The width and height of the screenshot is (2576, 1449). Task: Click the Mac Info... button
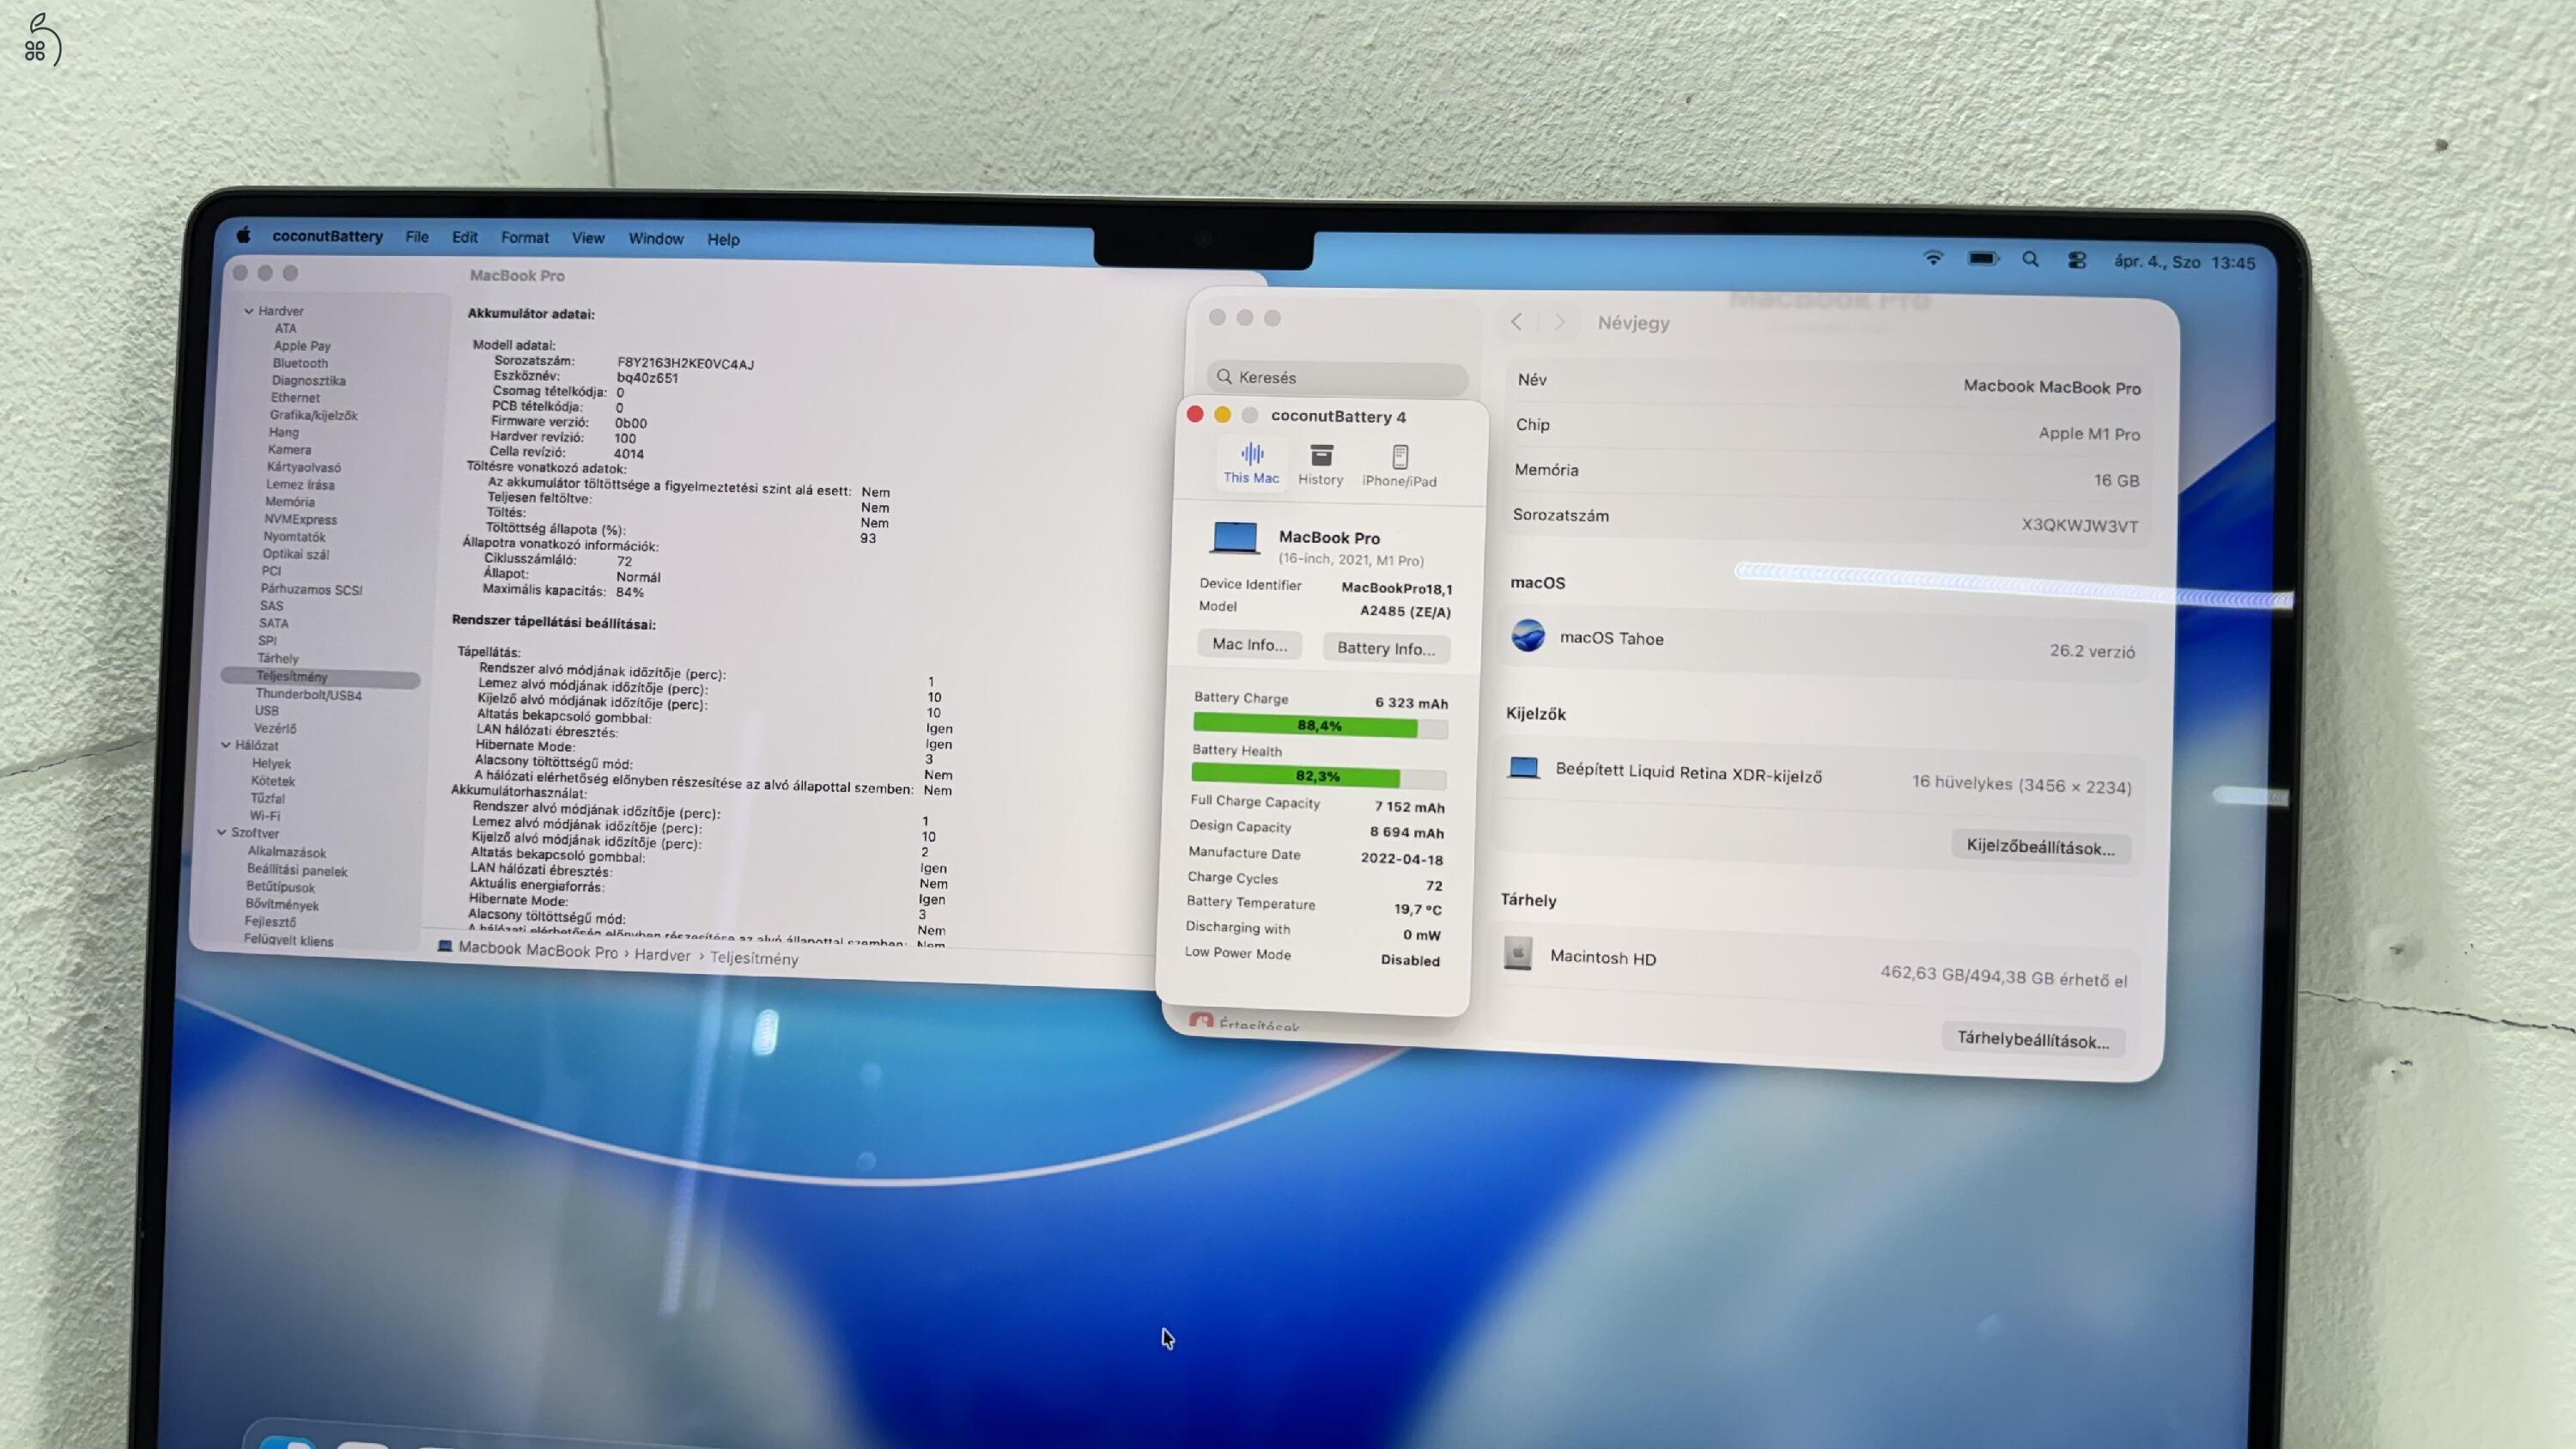[x=1249, y=644]
